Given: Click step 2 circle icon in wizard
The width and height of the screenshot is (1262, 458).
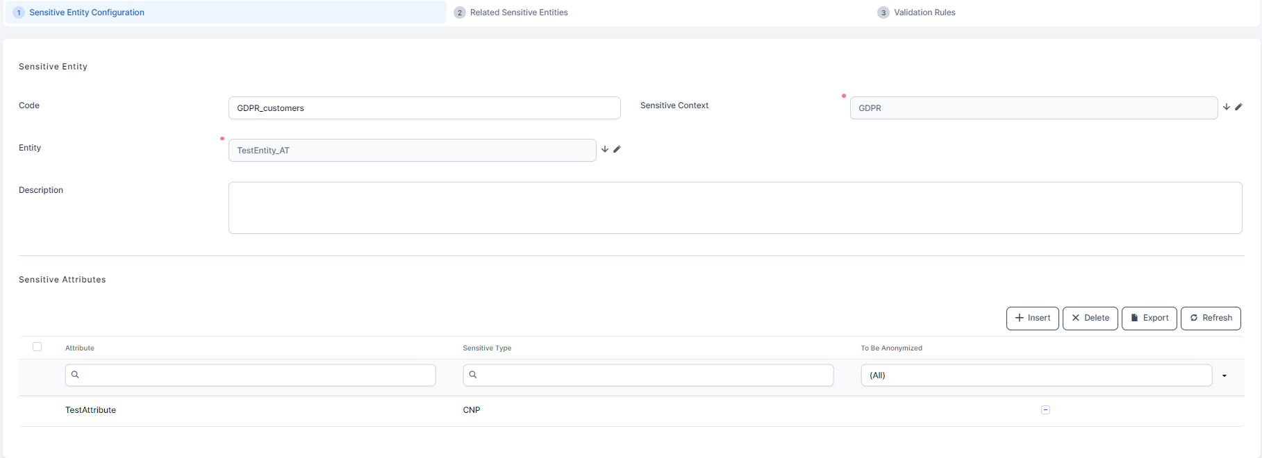Looking at the screenshot, I should coord(459,12).
